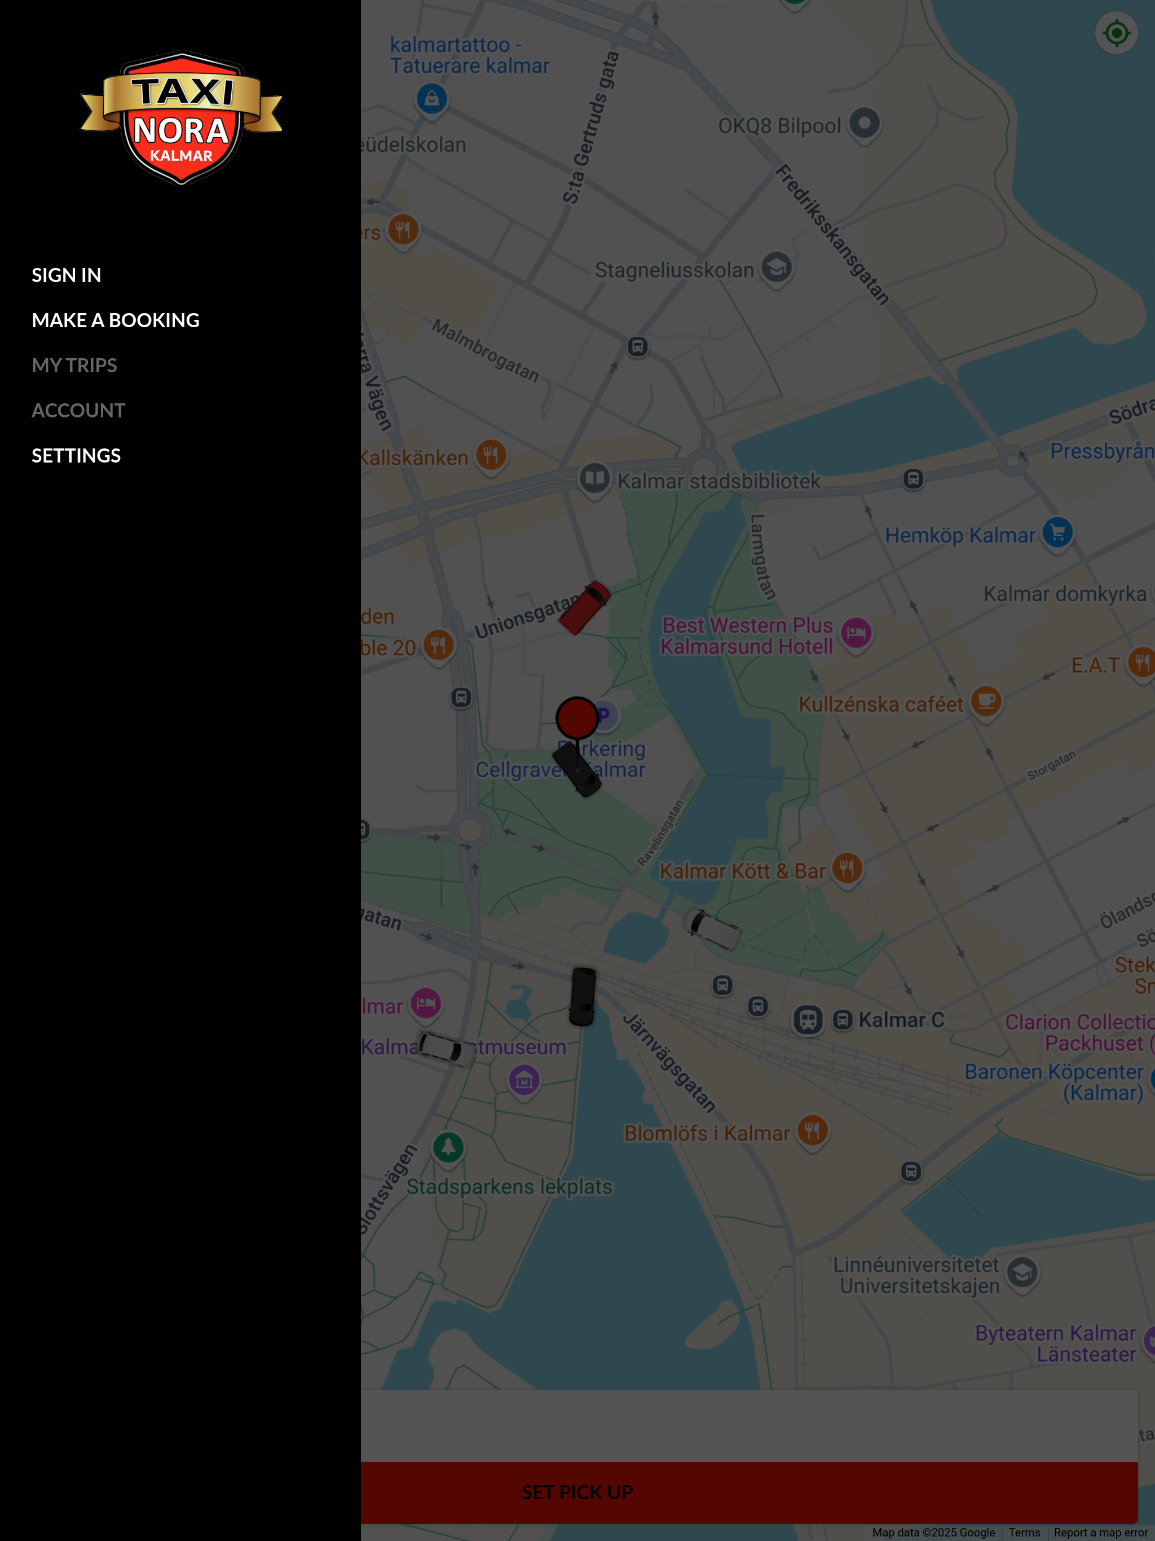
Task: Go to Account in the side menu
Action: [79, 410]
